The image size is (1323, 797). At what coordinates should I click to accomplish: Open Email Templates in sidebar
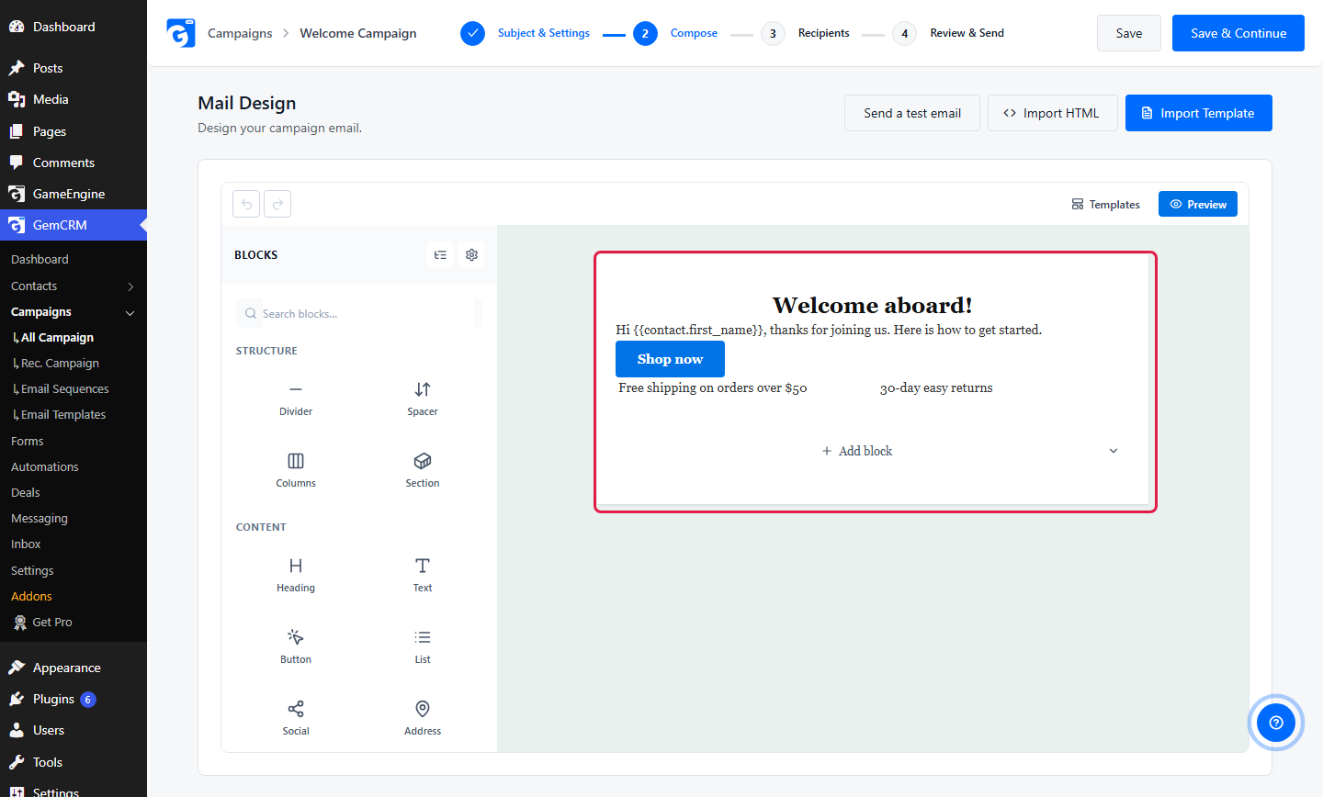click(x=62, y=415)
